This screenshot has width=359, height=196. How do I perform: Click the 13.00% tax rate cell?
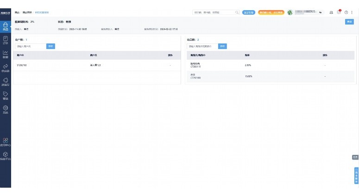(x=248, y=76)
